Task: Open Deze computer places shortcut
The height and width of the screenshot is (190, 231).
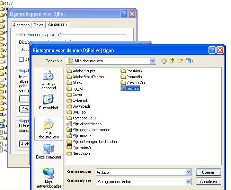Action: coord(48,152)
